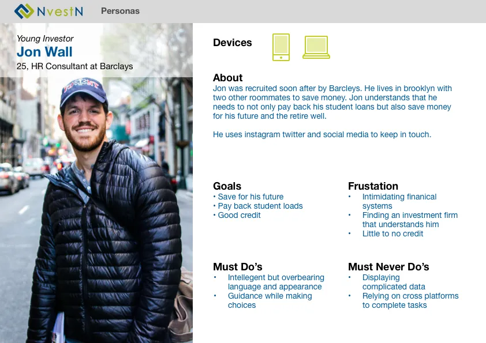This screenshot has width=486, height=343.
Task: Click the laptop device icon
Action: tap(316, 47)
